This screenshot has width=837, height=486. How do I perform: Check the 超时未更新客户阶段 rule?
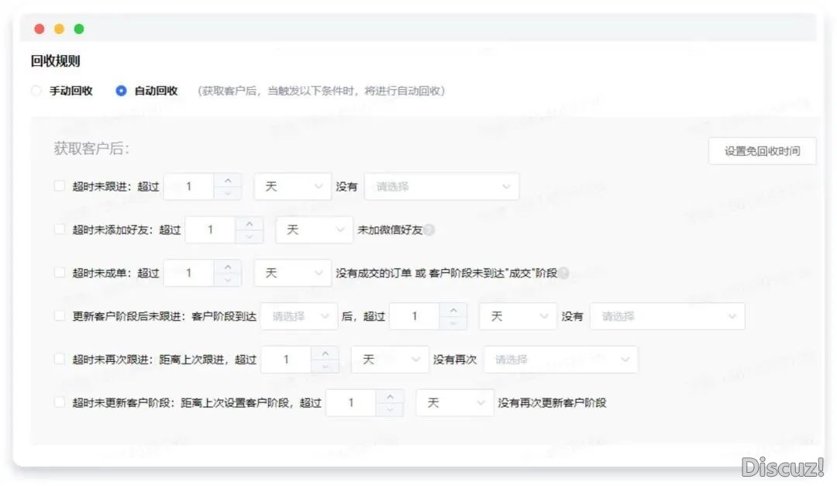coord(59,402)
